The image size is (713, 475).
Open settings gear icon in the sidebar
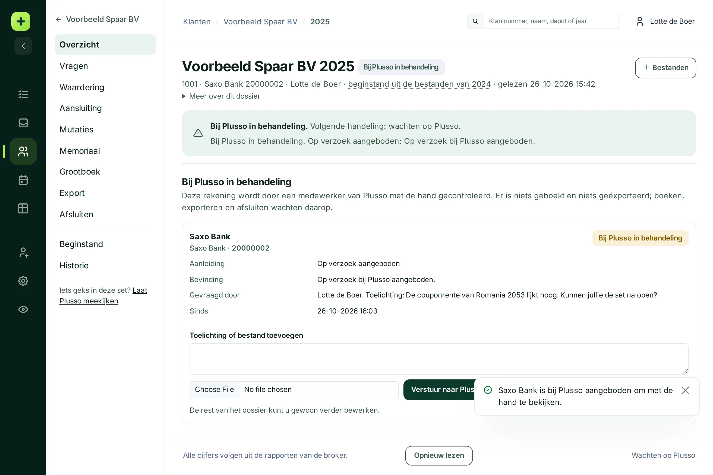coord(23,281)
